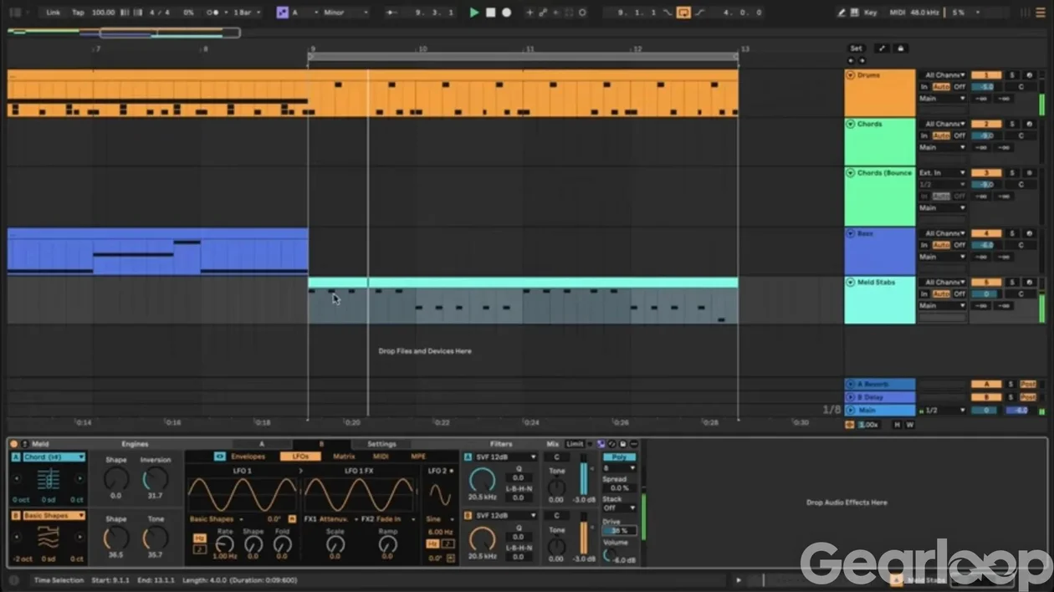Toggle Meld device activator power button

pos(13,444)
